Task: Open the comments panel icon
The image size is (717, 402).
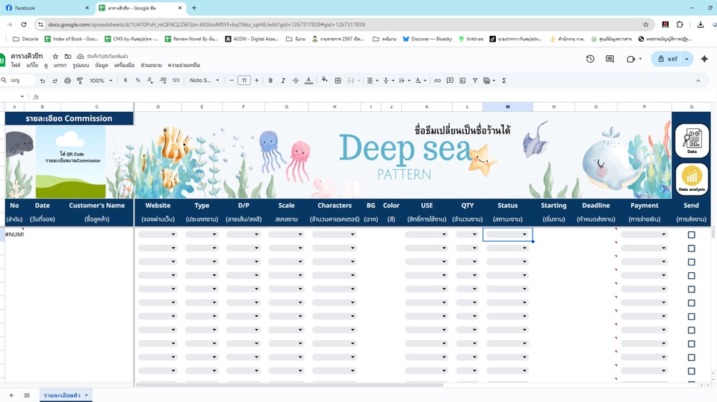Action: point(610,59)
